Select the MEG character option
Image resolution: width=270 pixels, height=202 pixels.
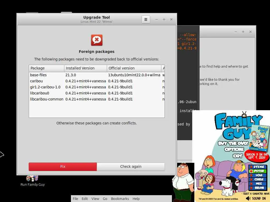click(x=258, y=184)
